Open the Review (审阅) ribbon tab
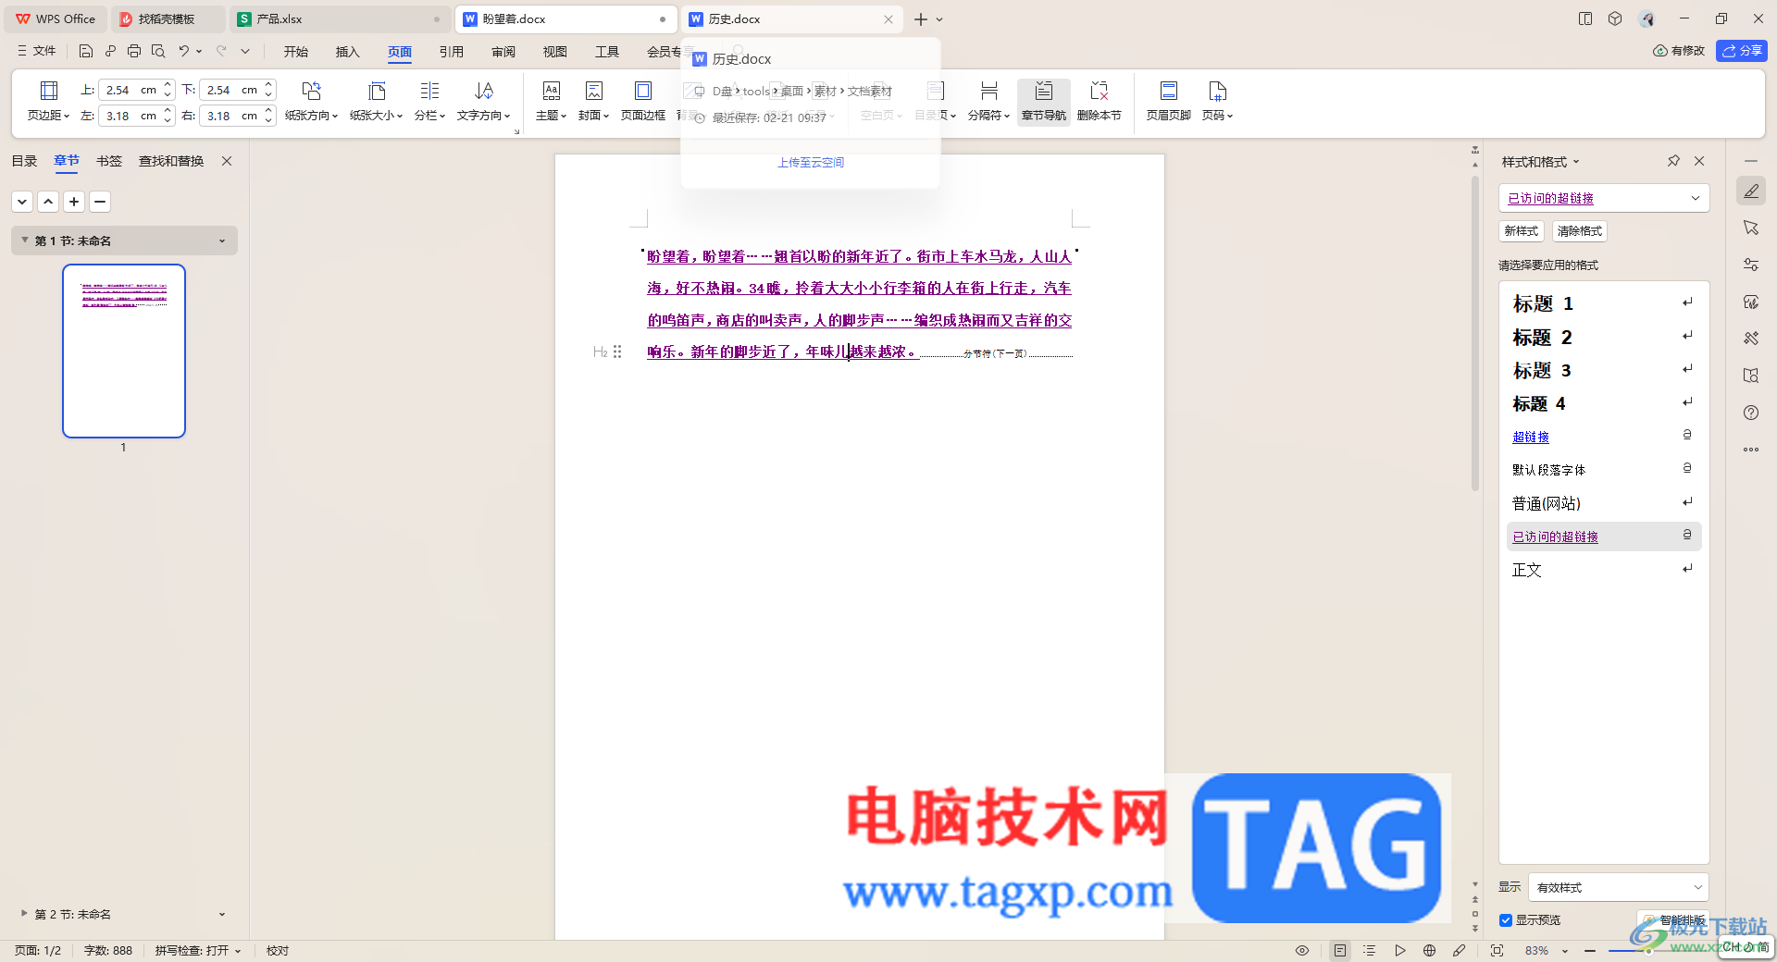Screen dimensions: 1777x962 503,52
